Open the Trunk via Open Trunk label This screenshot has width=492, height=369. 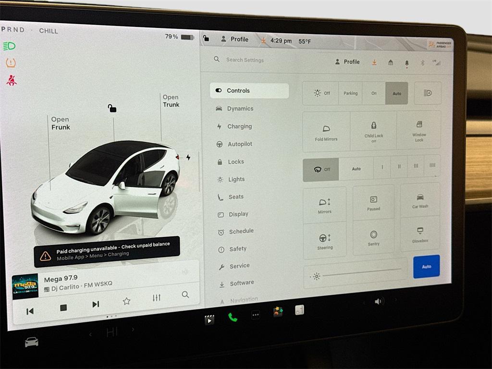[x=171, y=101]
